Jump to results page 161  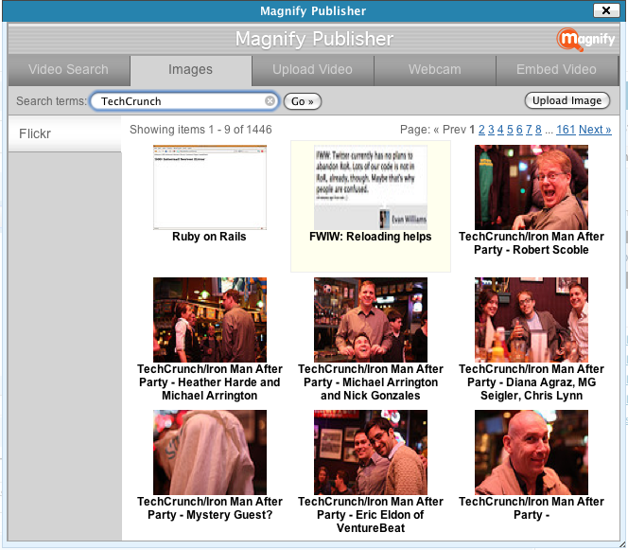565,130
